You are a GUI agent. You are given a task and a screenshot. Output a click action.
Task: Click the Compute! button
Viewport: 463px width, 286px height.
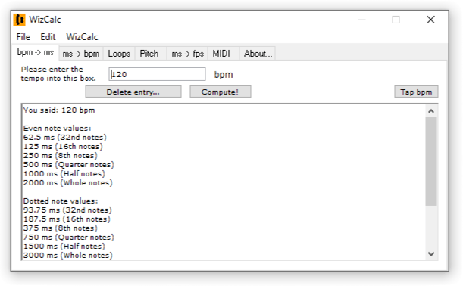coord(221,92)
